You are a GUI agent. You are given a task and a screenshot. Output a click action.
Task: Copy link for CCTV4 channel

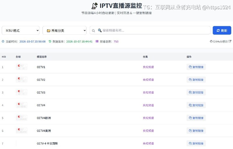[196, 105]
